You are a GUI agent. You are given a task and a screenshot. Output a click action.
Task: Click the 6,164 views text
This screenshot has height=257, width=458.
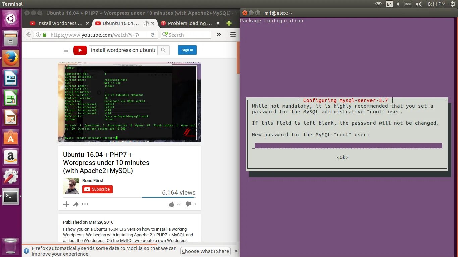coord(179,193)
